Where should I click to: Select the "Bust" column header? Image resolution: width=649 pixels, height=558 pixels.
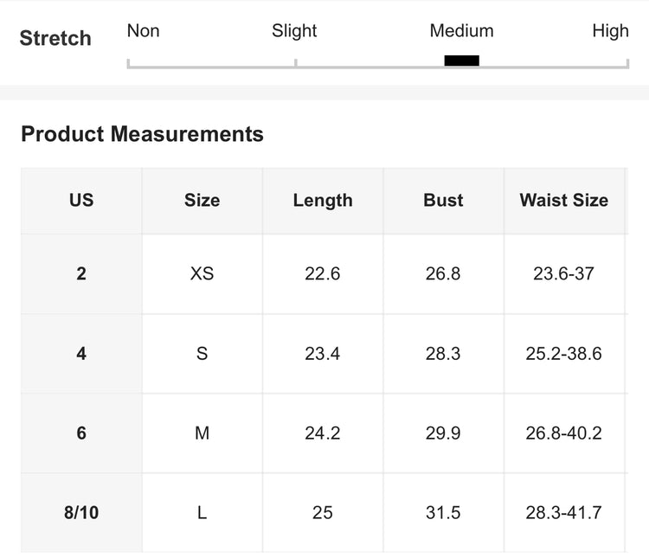(443, 200)
